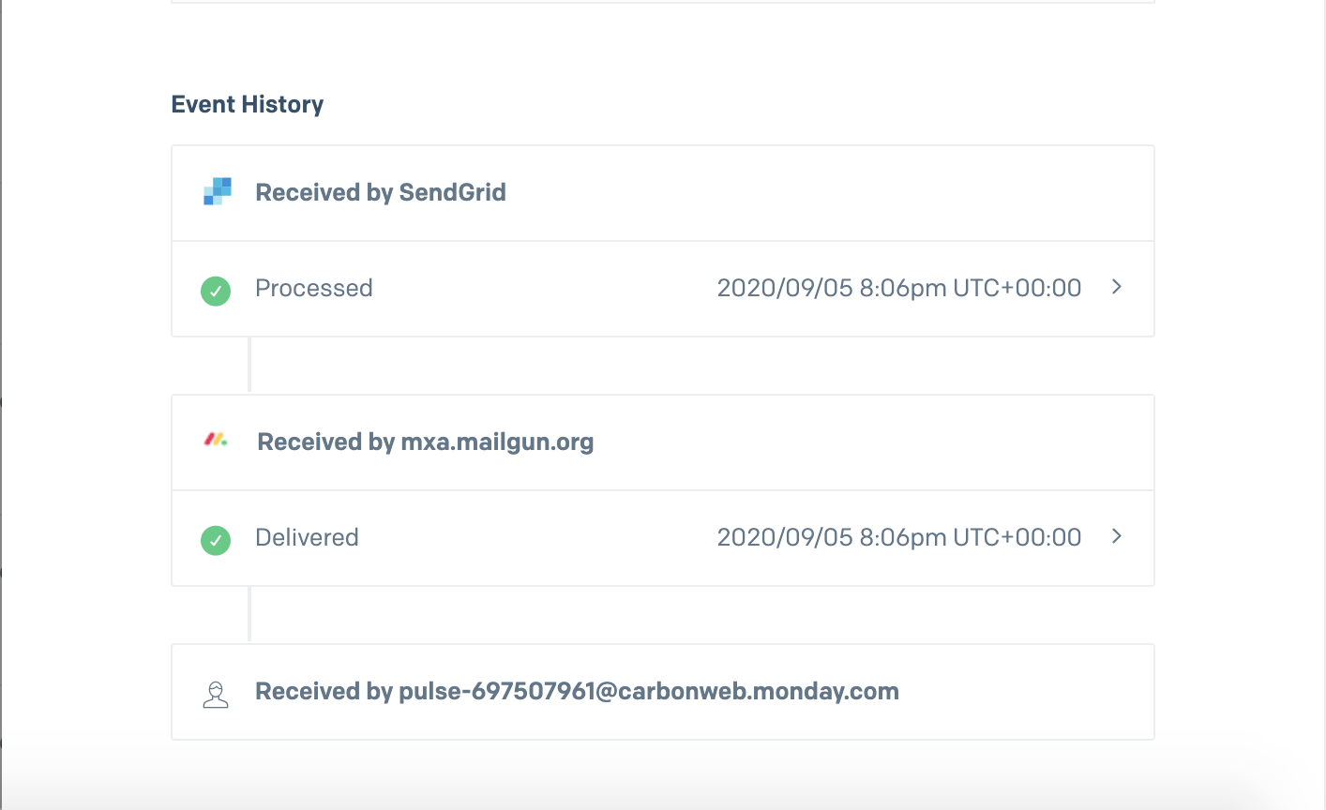Expand the Processed event chevron
1326x810 pixels.
[x=1116, y=287]
